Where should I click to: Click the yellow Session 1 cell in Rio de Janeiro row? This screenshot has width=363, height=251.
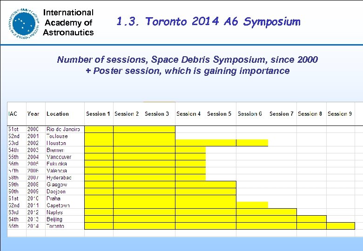pyautogui.click(x=99, y=129)
